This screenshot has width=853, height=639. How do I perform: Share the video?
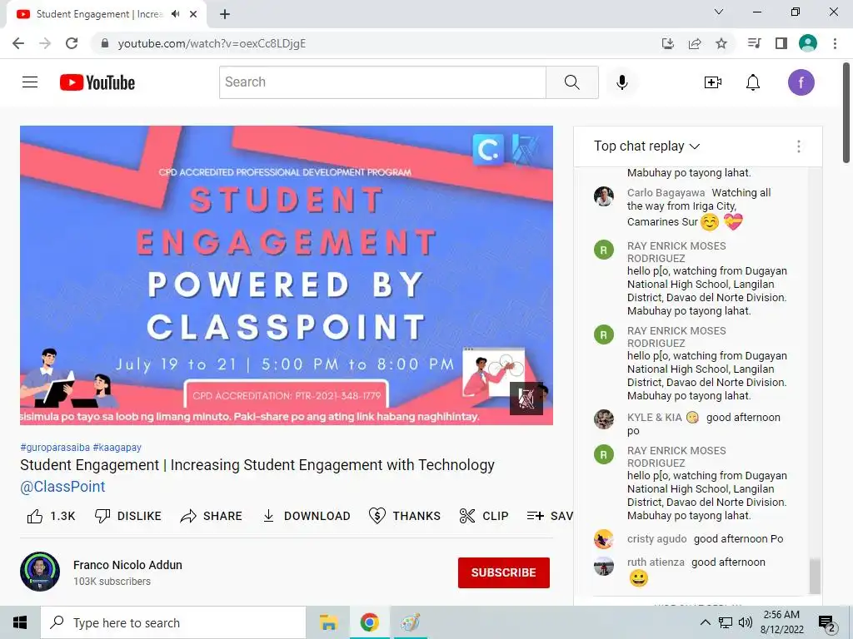(211, 516)
